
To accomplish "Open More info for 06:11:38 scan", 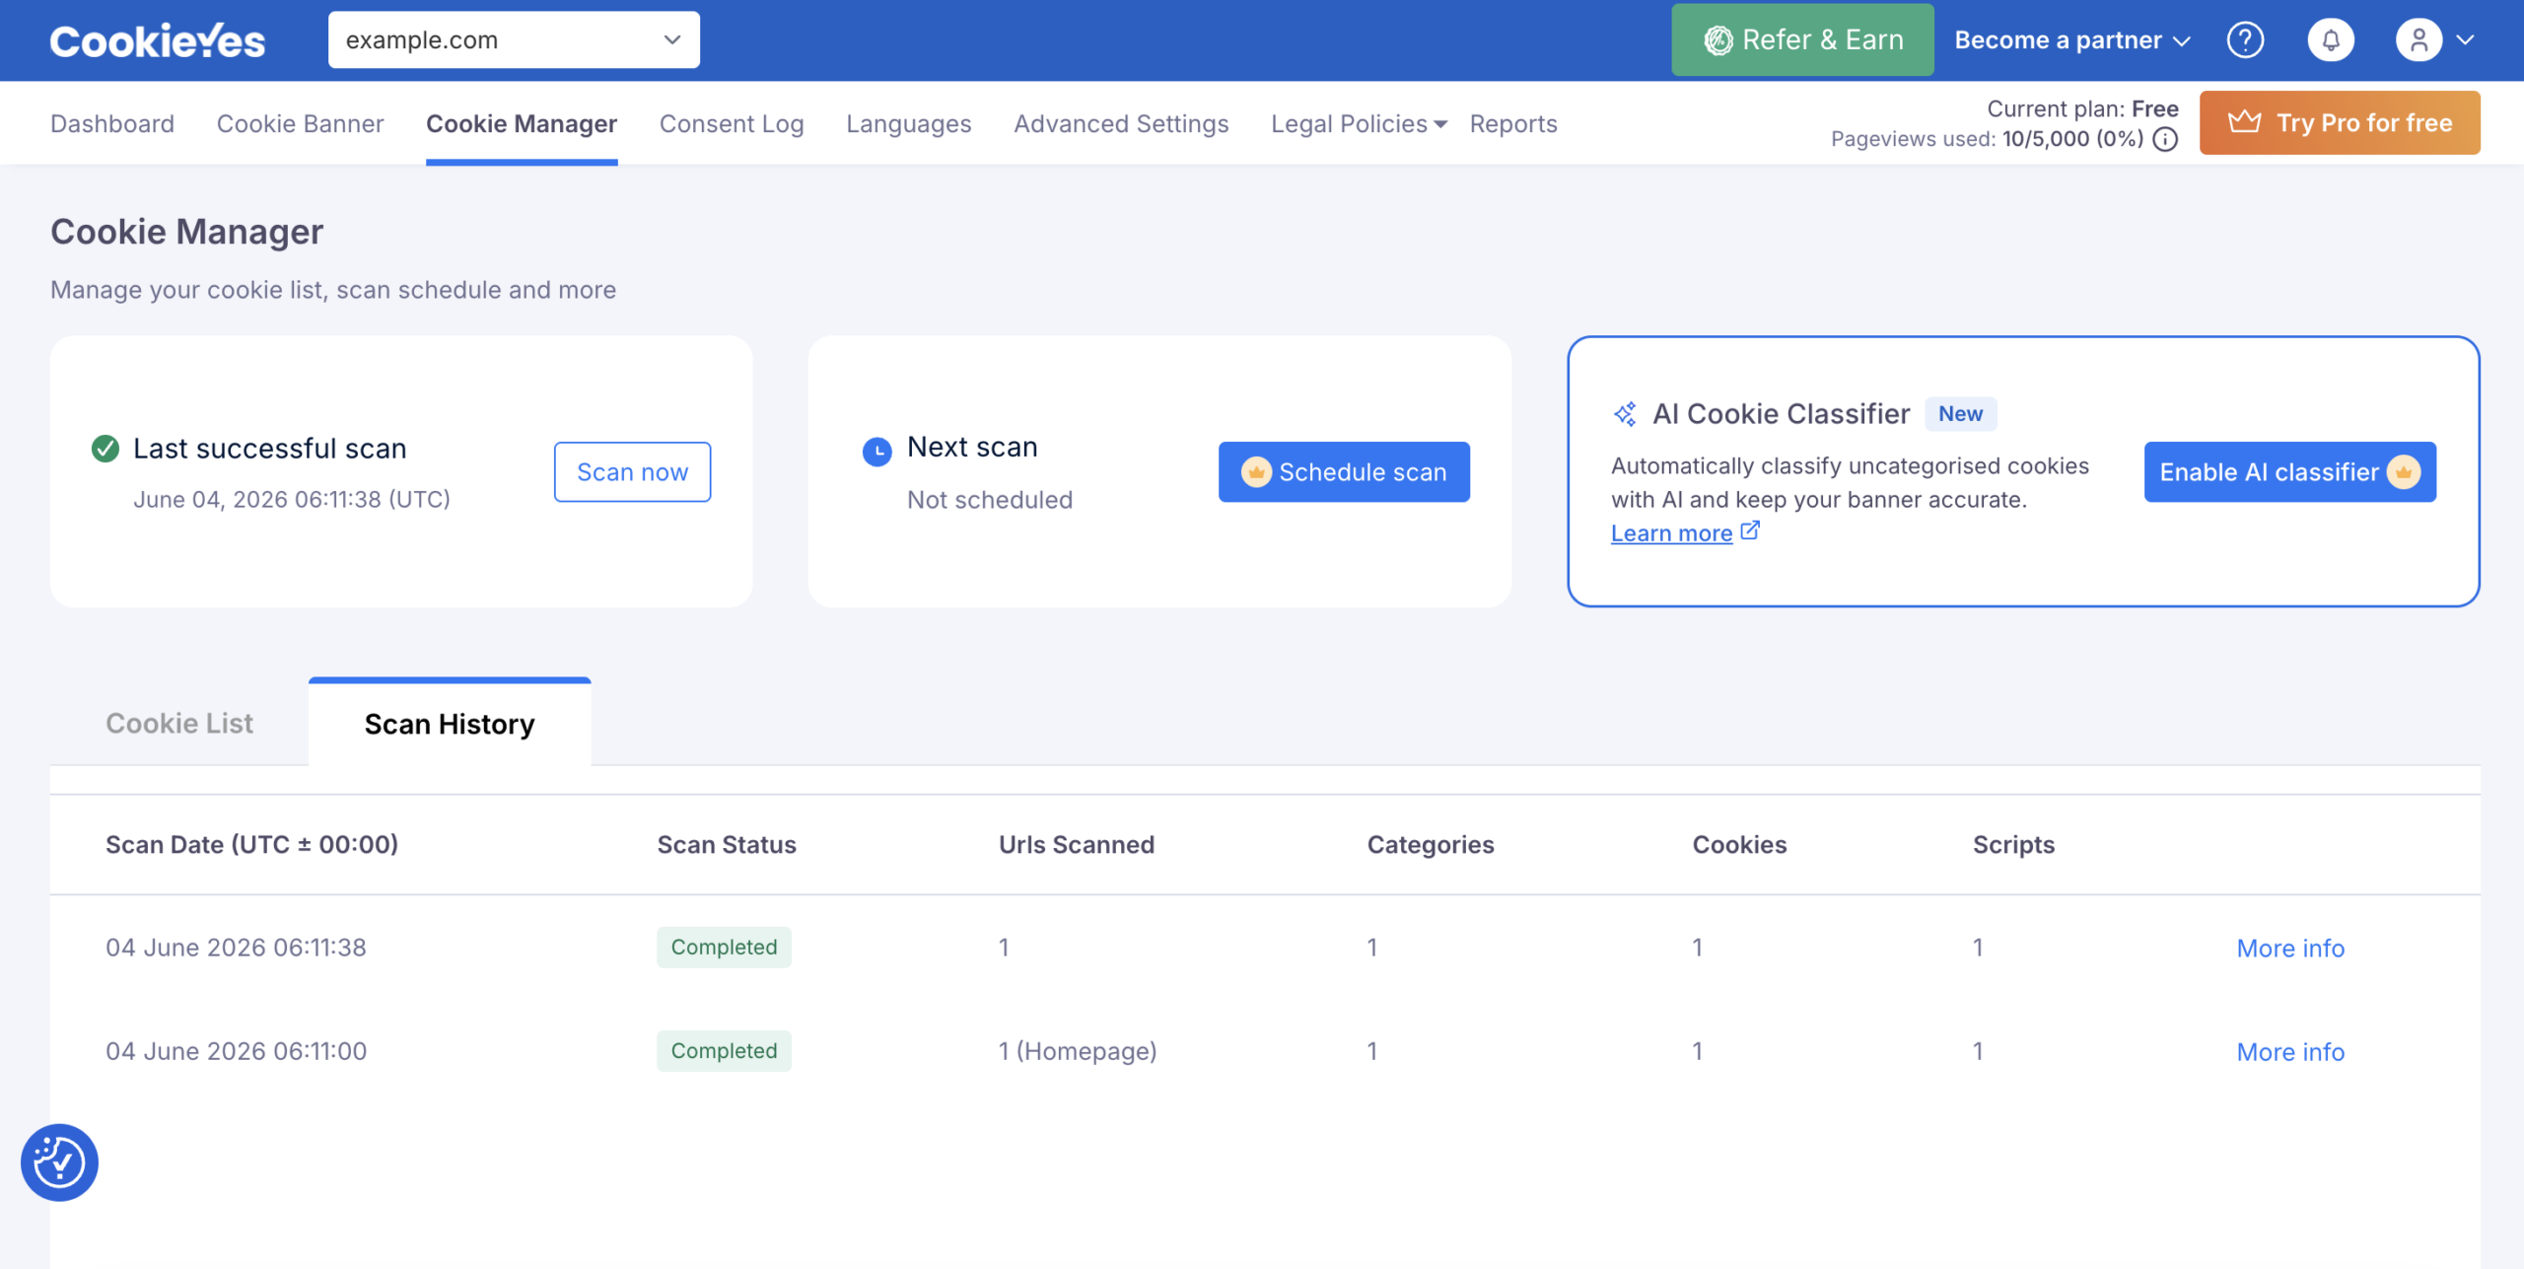I will coord(2290,949).
